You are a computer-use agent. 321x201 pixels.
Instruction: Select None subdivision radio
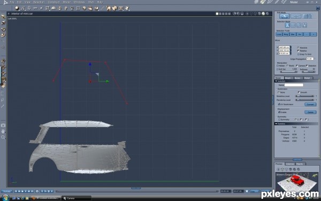pyautogui.click(x=279, y=92)
